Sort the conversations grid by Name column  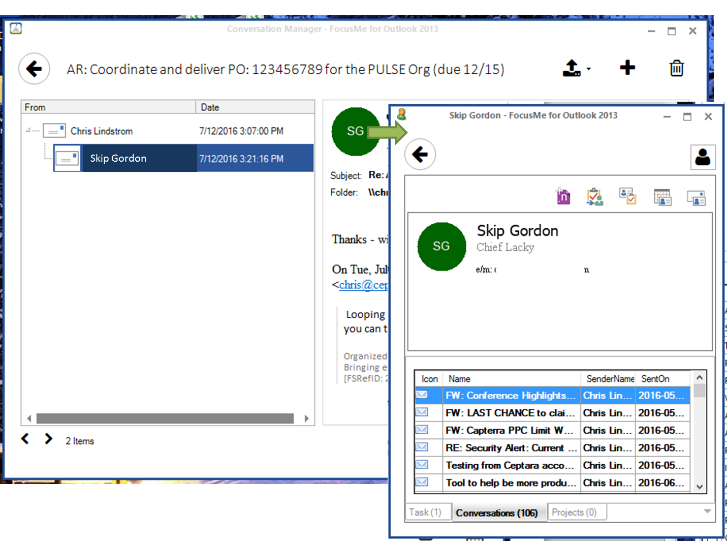(512, 379)
